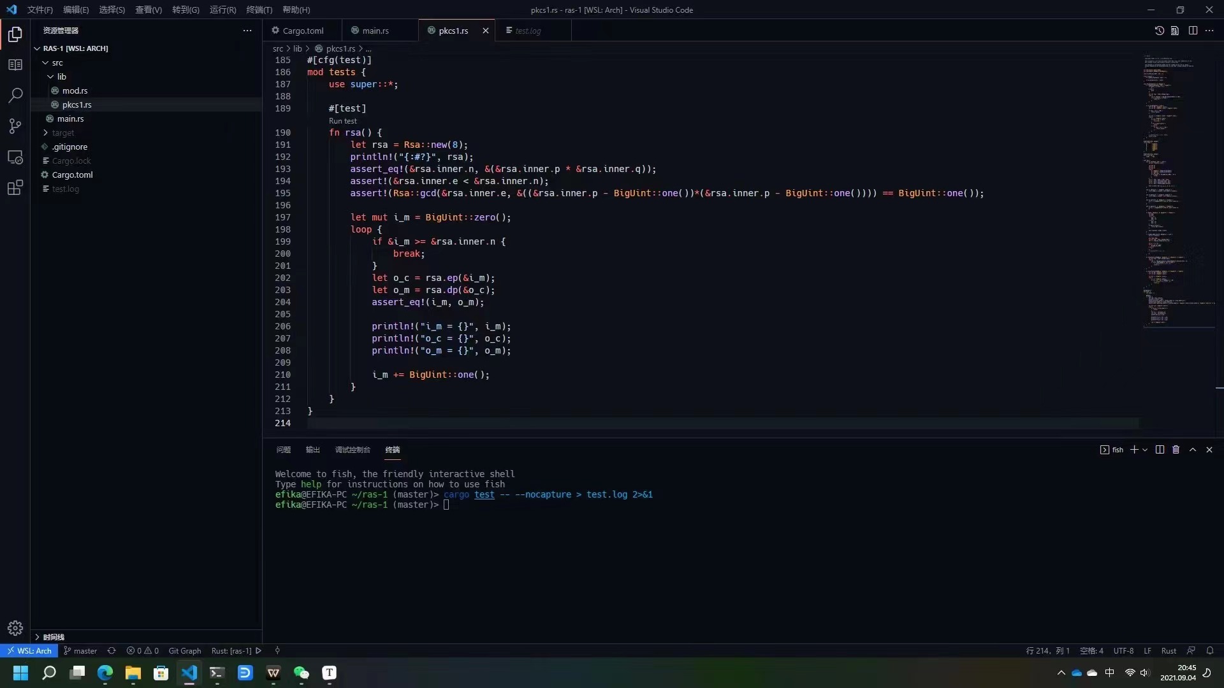Screen dimensions: 1224x688
Task: Open mod.rs in explorer tree
Action: [x=75, y=90]
